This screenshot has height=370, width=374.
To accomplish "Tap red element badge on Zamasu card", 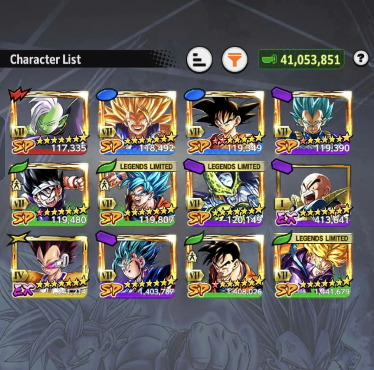I will [19, 94].
